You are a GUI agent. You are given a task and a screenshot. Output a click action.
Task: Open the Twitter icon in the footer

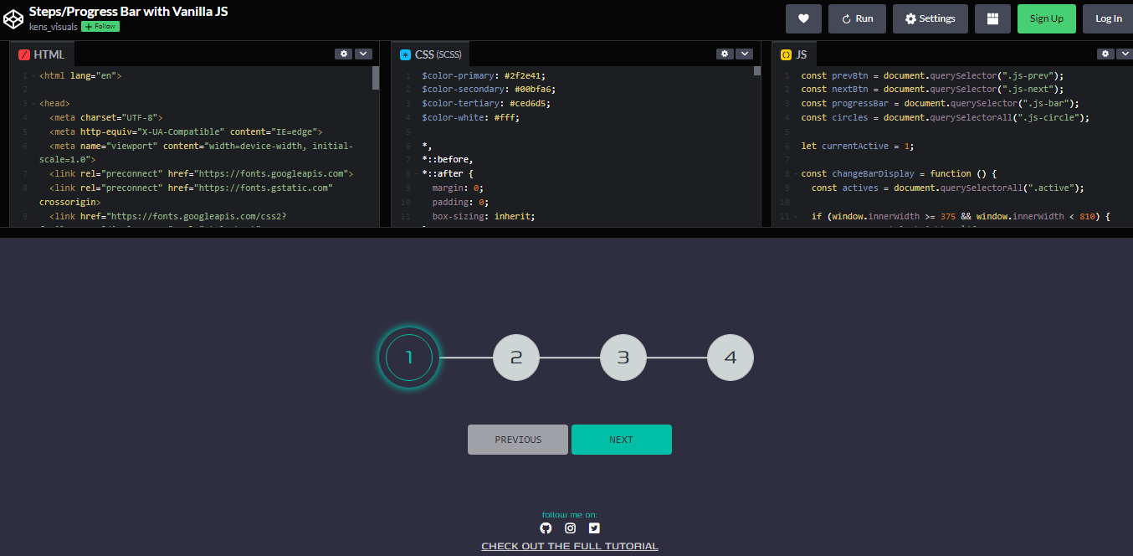click(594, 528)
